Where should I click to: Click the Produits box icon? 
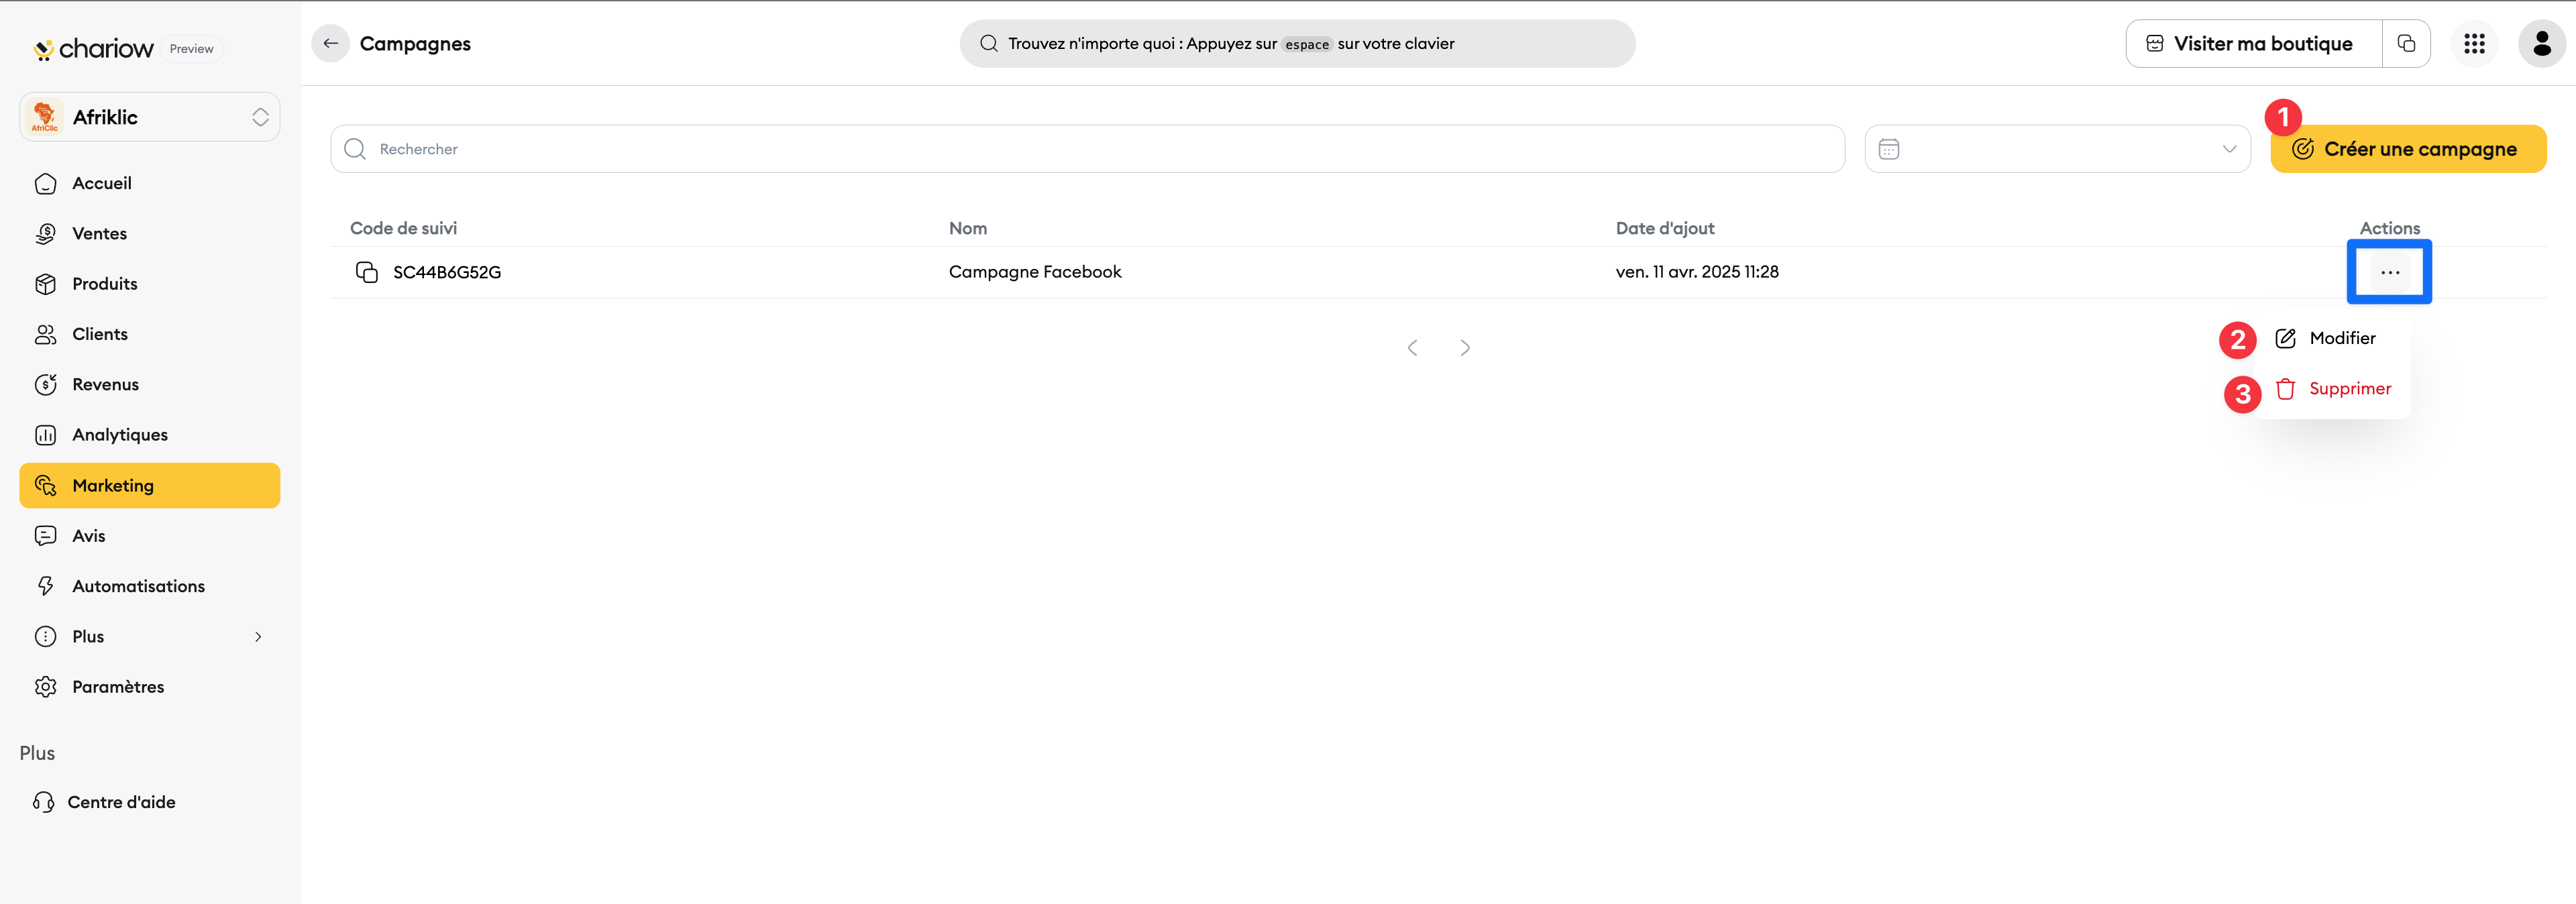click(x=46, y=284)
